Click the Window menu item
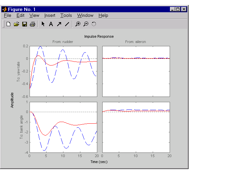Viewport: 249px width, 171px height. click(x=85, y=15)
